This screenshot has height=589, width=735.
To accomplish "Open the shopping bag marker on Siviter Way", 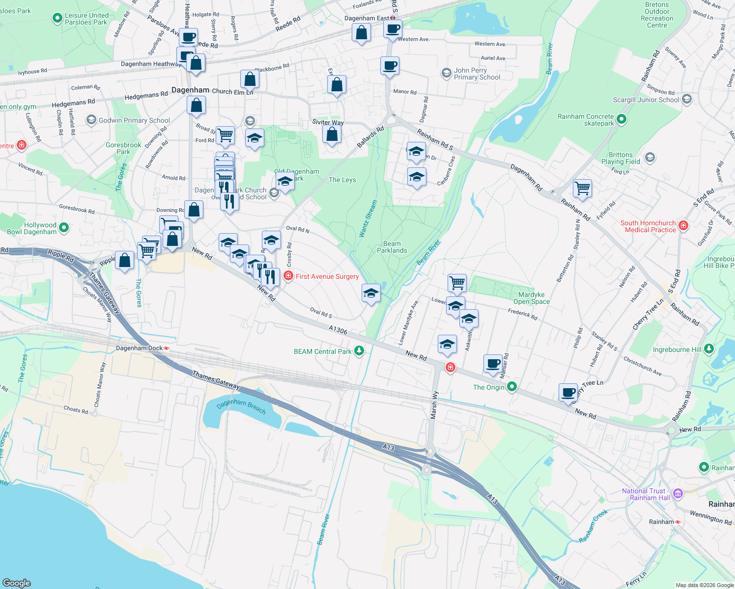I will (x=332, y=134).
